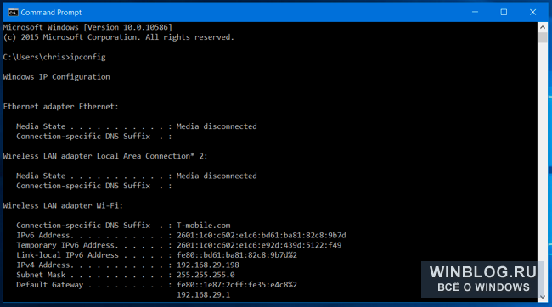
Task: Click the T-mobile.com DNS suffix
Action: 204,225
